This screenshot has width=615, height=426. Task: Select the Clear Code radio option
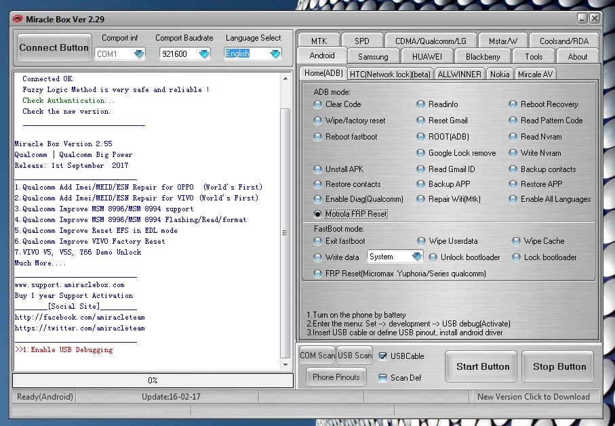pos(318,104)
